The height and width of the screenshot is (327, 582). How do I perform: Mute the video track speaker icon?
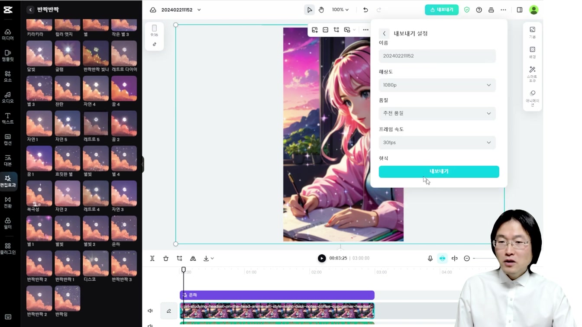pyautogui.click(x=150, y=311)
